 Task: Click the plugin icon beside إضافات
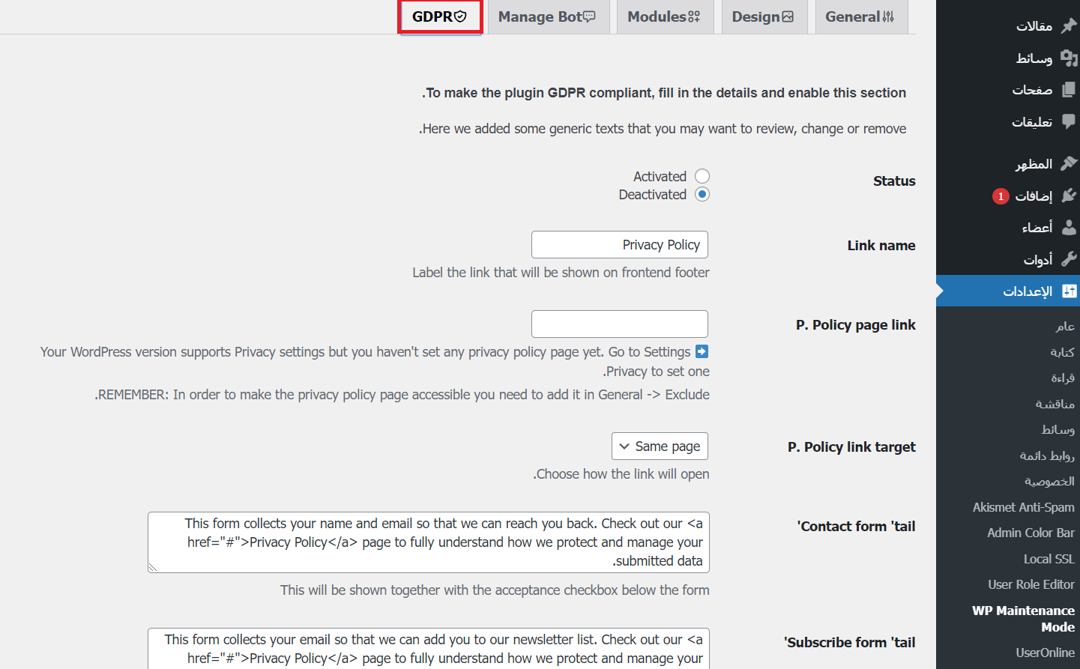[1069, 196]
